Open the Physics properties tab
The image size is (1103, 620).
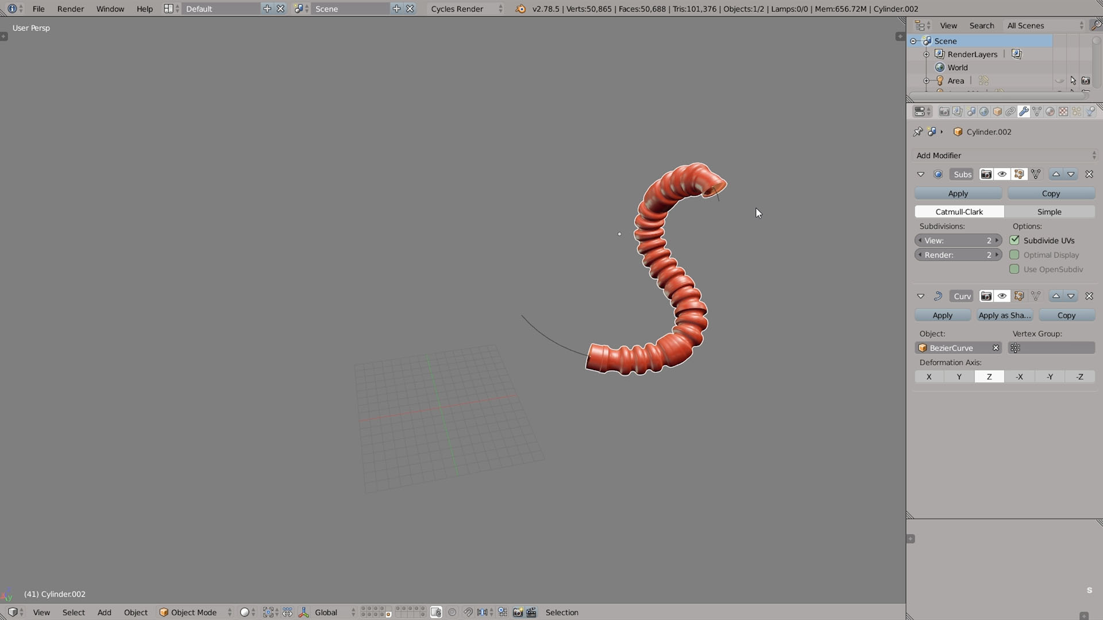[1090, 111]
